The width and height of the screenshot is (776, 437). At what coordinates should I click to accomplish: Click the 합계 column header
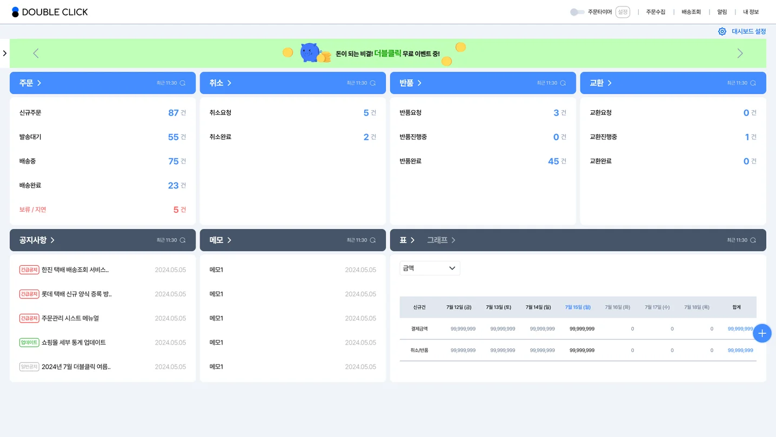737,307
